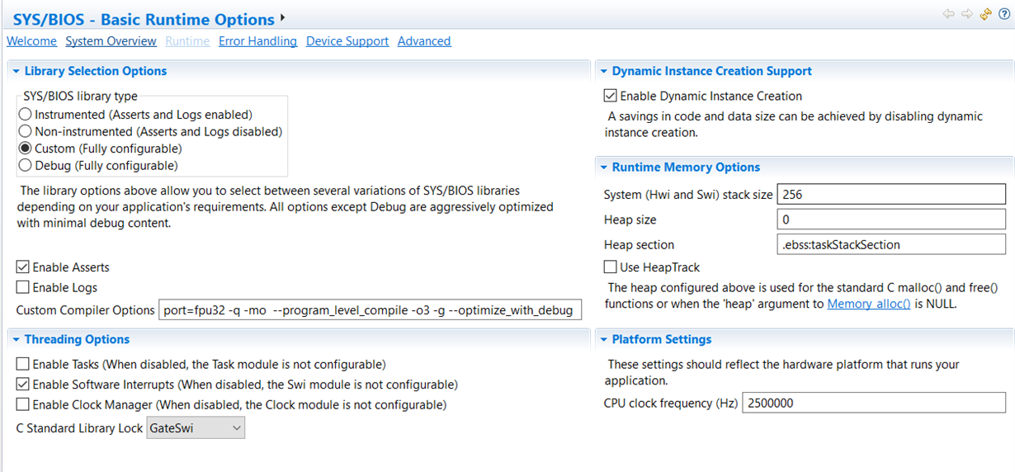The image size is (1015, 472).
Task: Choose the Debug library type option
Action: pyautogui.click(x=26, y=165)
